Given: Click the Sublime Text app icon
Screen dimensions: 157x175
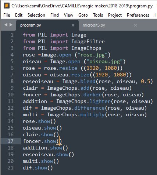Looking at the screenshot, I should point(7,6).
